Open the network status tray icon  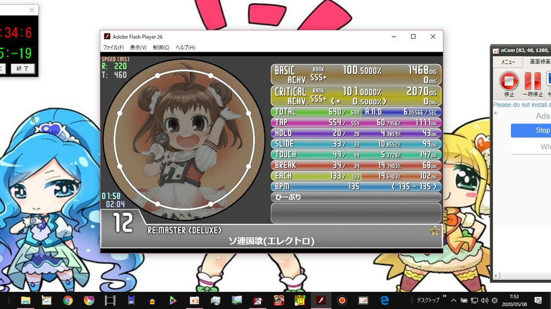pyautogui.click(x=474, y=300)
